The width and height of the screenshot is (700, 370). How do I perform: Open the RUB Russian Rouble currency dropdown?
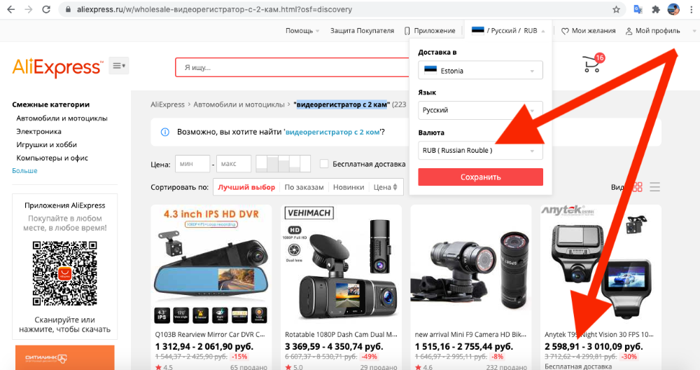point(480,150)
